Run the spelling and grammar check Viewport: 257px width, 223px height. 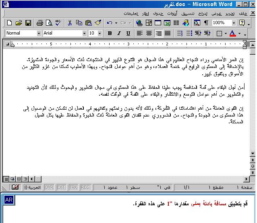click(58, 23)
